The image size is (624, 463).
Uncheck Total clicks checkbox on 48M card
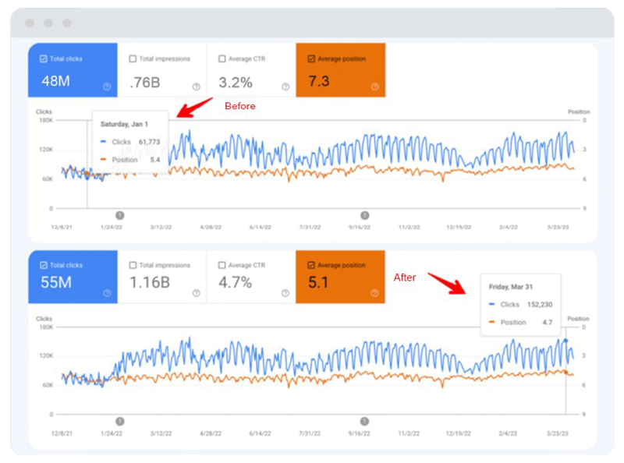44,58
